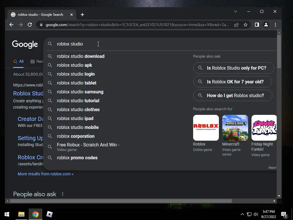
Task: Click the forward navigation arrow
Action: coord(21,25)
